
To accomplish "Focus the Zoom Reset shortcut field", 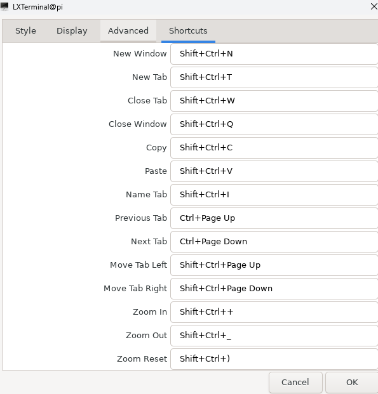I will point(274,359).
